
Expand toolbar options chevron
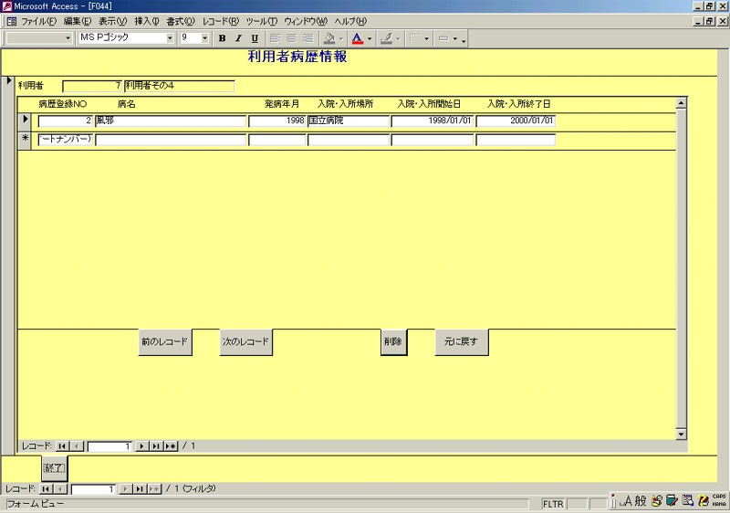pos(464,39)
